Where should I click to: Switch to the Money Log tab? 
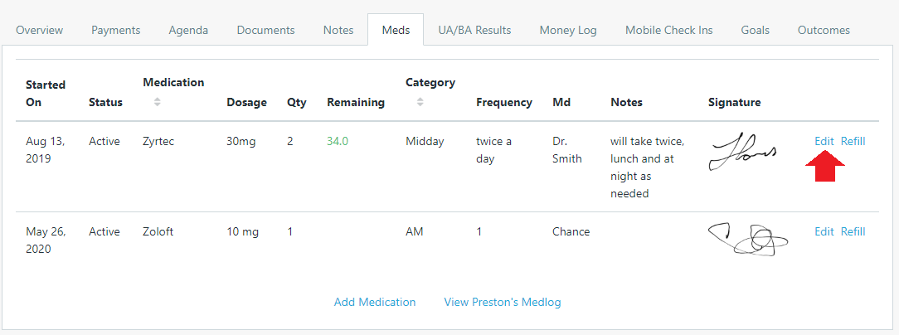(568, 30)
